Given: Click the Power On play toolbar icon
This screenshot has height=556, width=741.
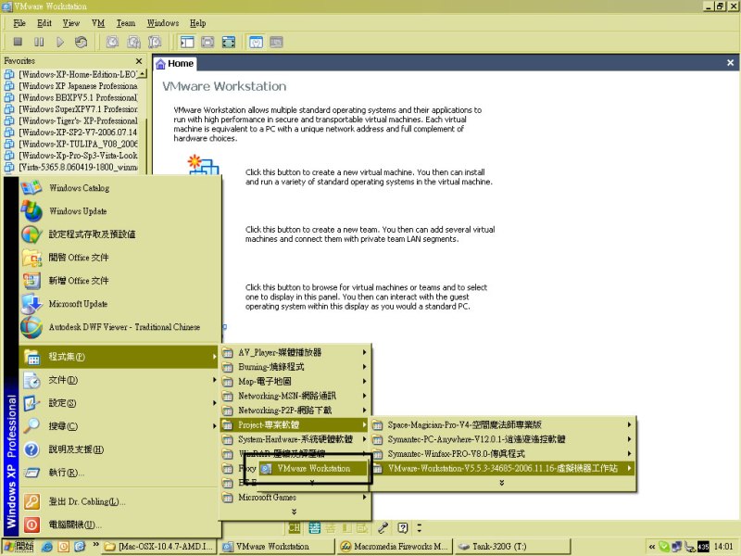Looking at the screenshot, I should (60, 42).
